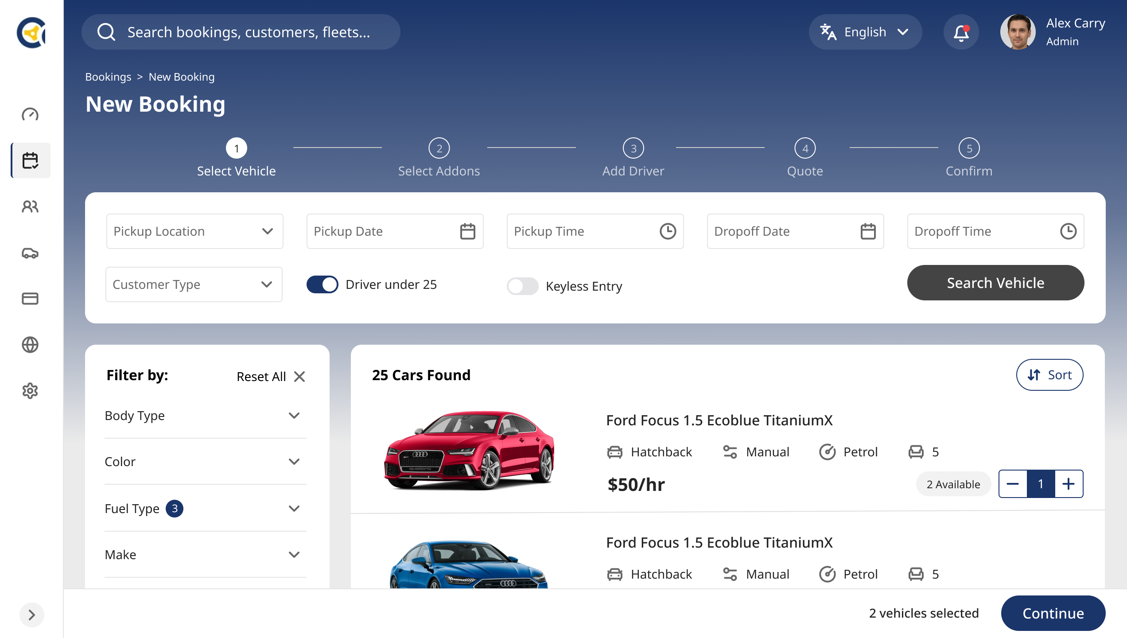Click the Dropoff Date field
Image resolution: width=1127 pixels, height=638 pixels.
coord(796,231)
